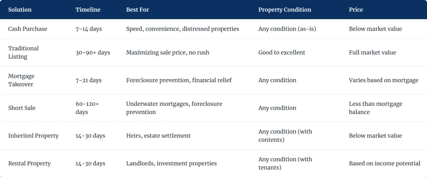
Task: Click Varies based on mortgage cell
Action: pos(384,80)
